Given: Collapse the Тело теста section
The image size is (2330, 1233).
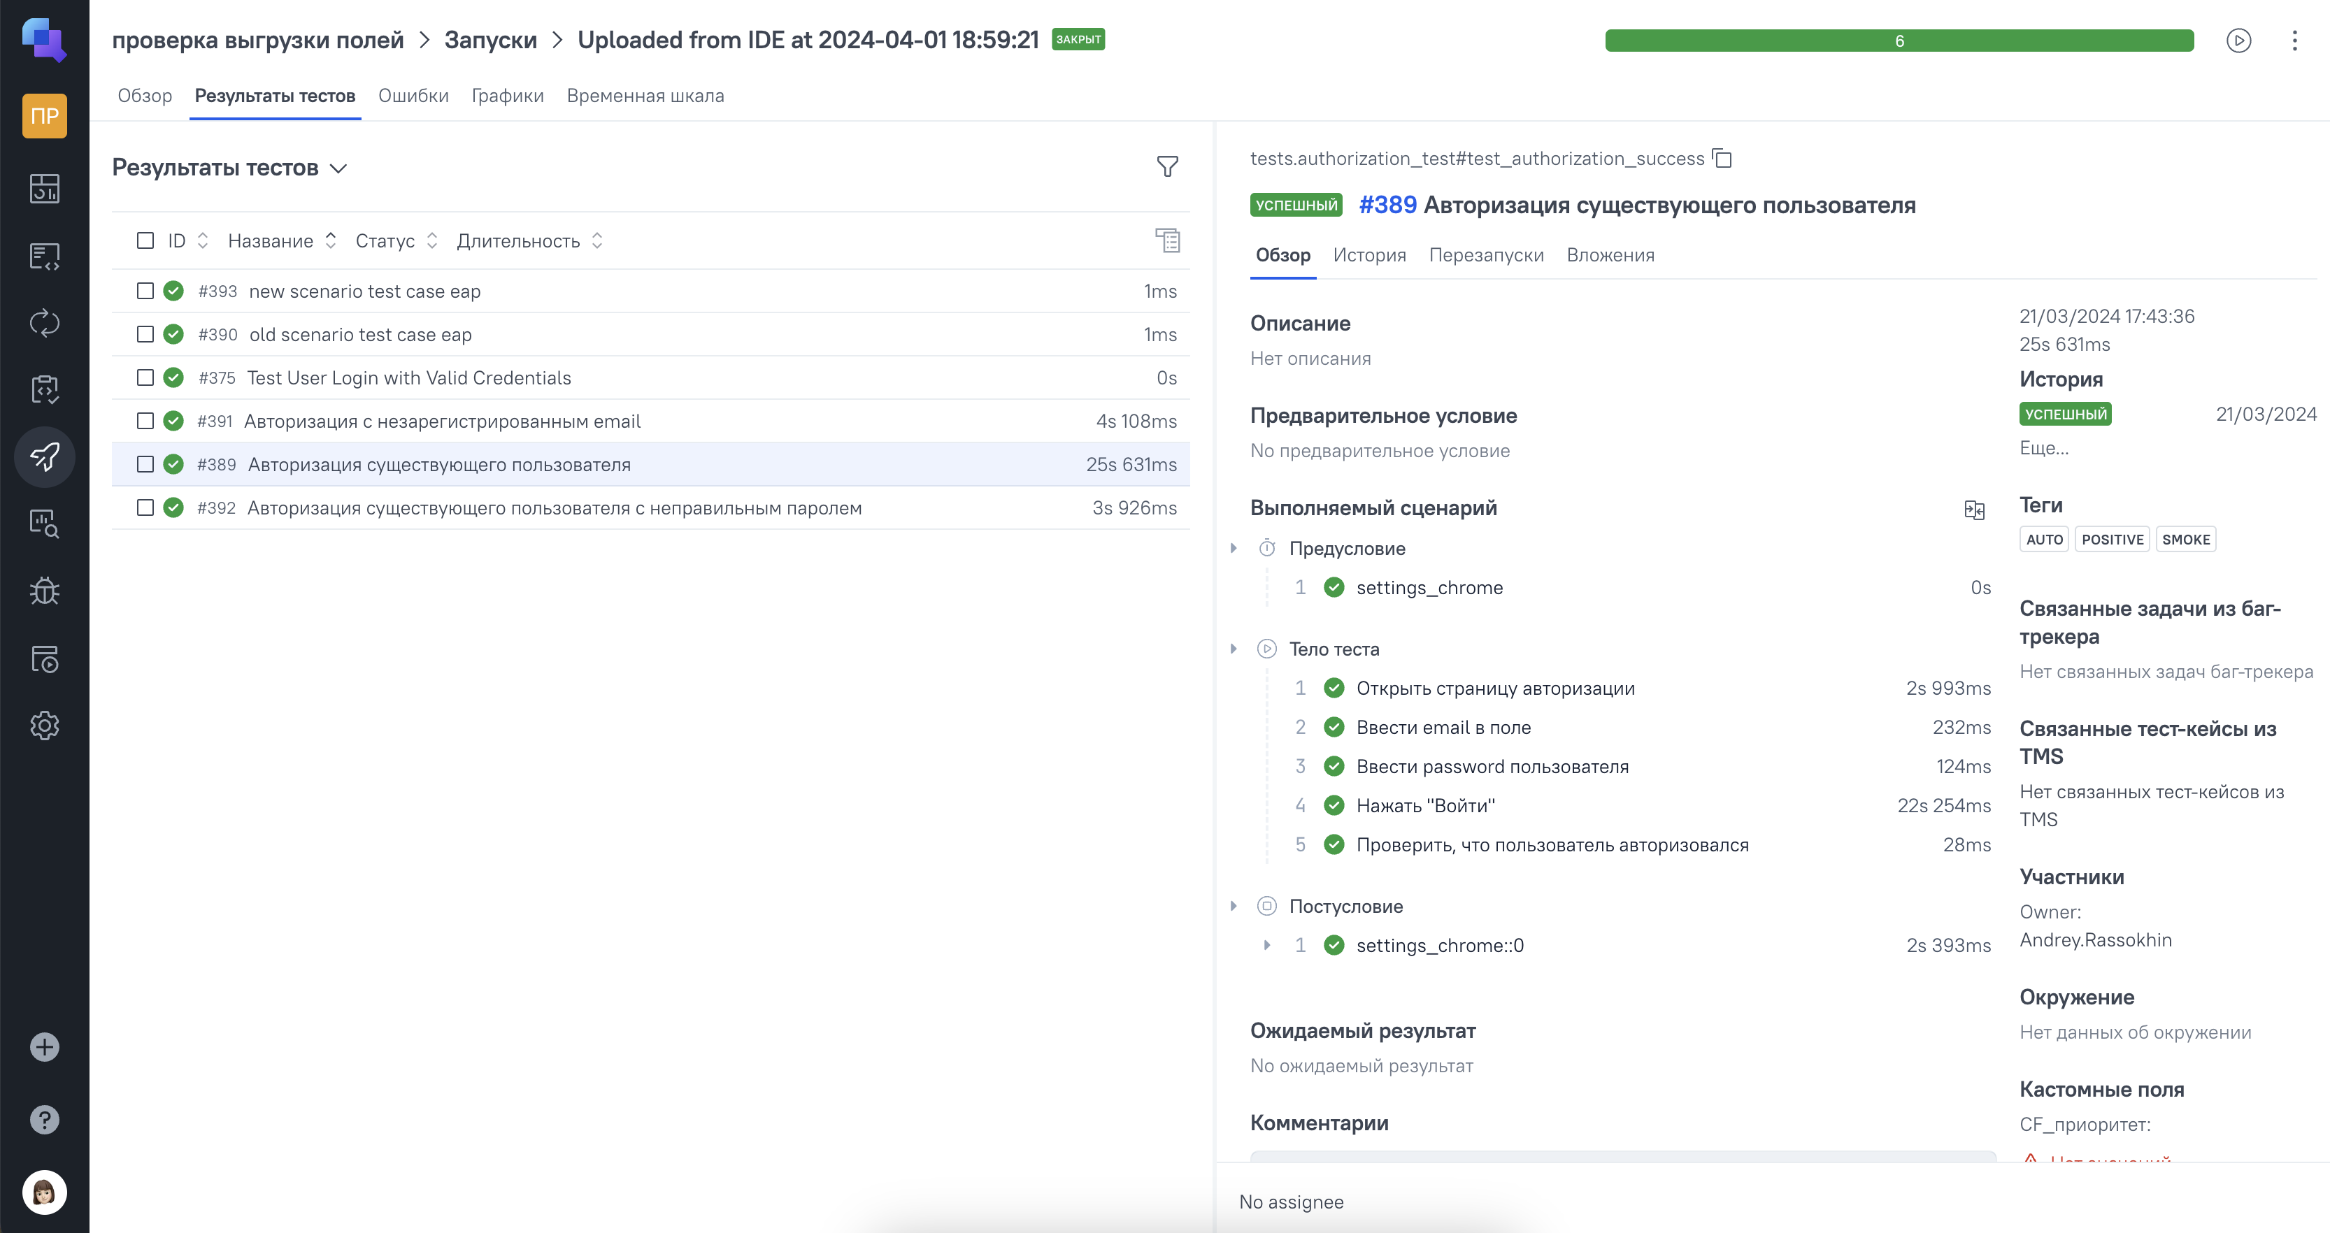Looking at the screenshot, I should point(1234,649).
